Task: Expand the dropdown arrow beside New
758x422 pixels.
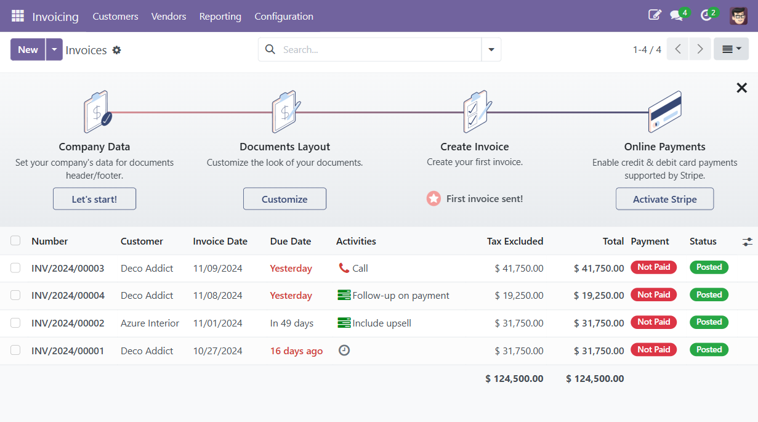Action: click(54, 50)
